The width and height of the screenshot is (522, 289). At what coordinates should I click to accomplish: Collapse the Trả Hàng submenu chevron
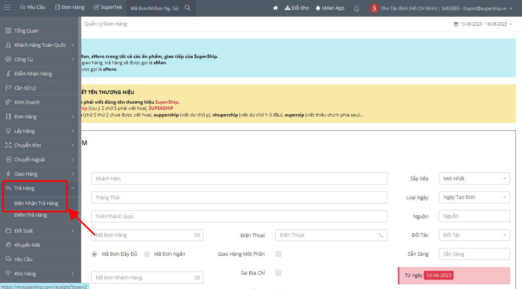(x=73, y=188)
